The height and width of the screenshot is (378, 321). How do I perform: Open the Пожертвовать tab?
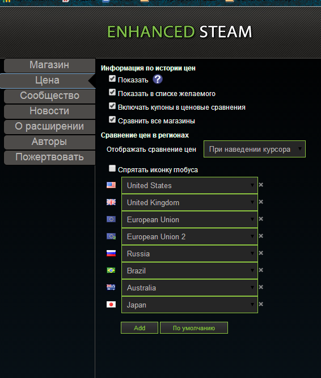(49, 157)
